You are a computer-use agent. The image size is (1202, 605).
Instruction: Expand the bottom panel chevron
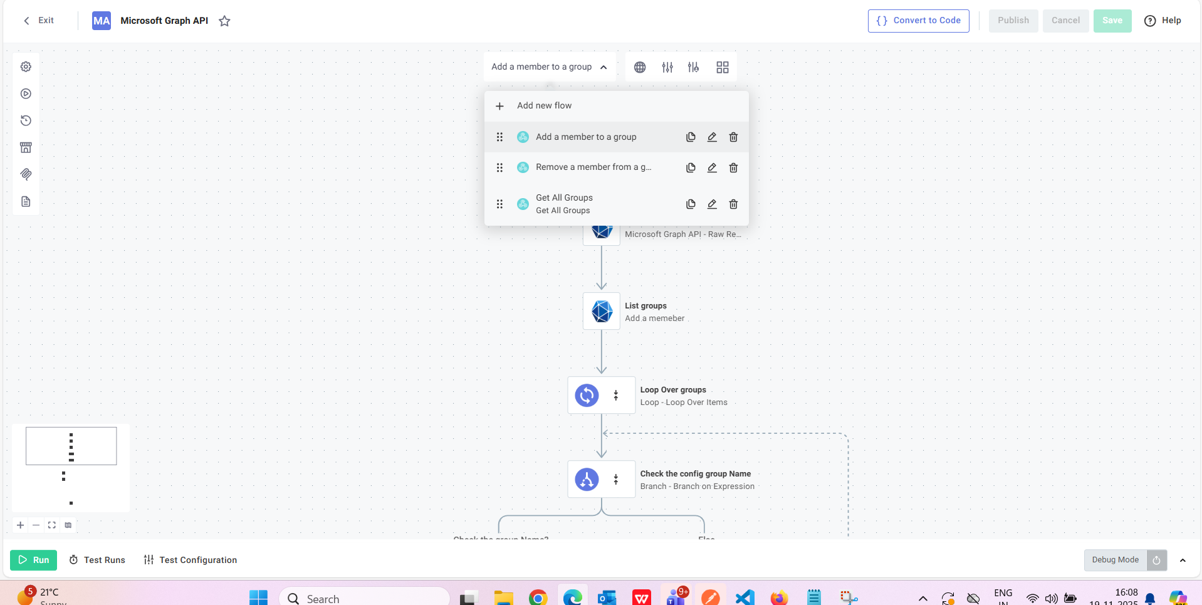pyautogui.click(x=1183, y=560)
